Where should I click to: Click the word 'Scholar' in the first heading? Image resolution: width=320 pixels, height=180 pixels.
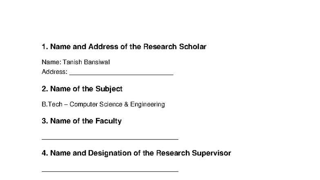click(193, 47)
